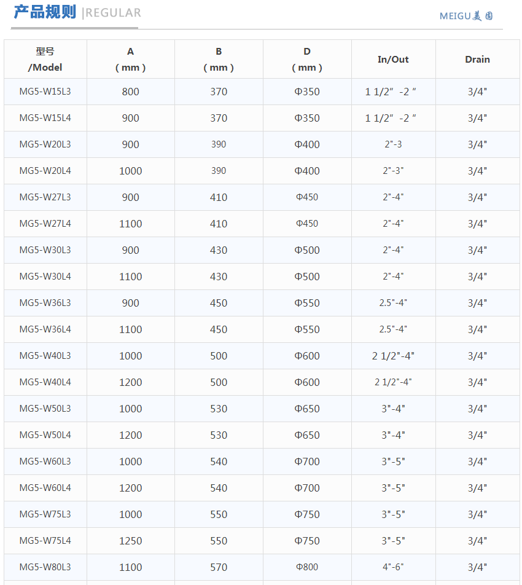Select the A (mm) column header
The image size is (522, 585).
[131, 60]
